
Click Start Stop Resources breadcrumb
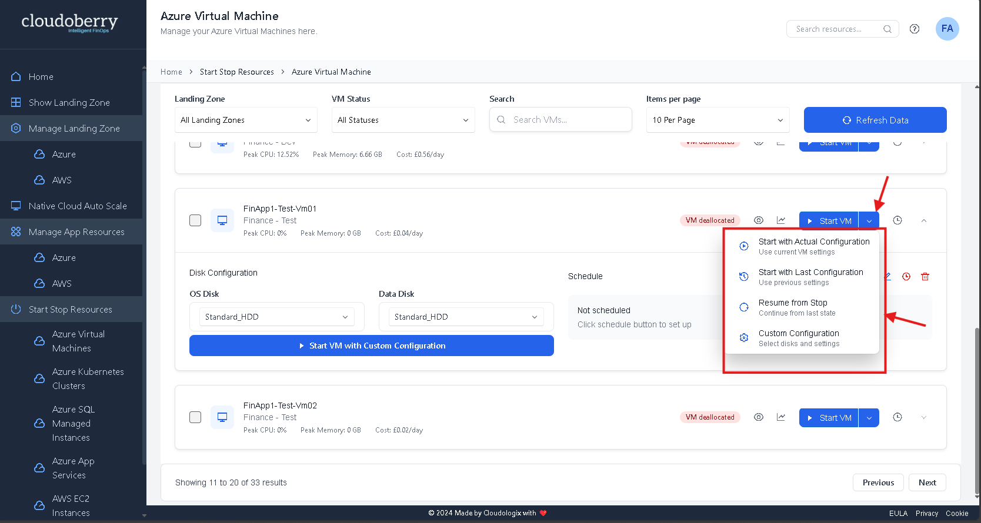(x=237, y=72)
